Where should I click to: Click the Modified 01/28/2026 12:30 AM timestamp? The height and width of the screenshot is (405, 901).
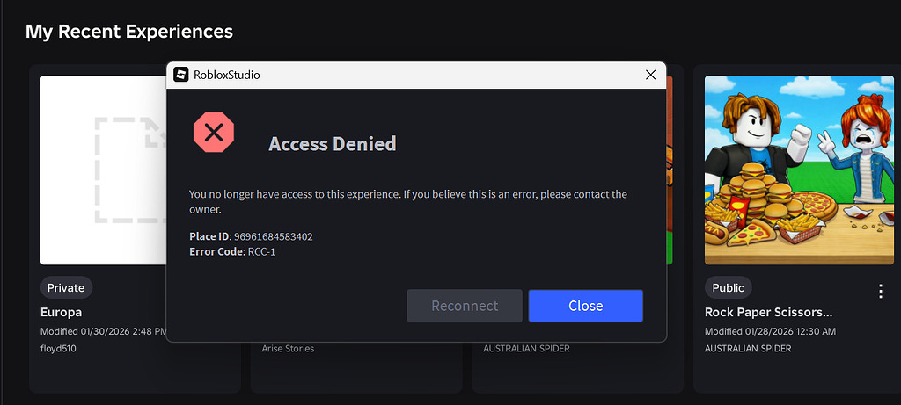click(770, 331)
